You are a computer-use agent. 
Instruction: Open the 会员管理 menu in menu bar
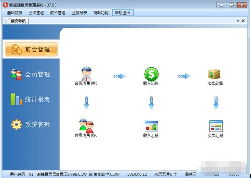36,13
